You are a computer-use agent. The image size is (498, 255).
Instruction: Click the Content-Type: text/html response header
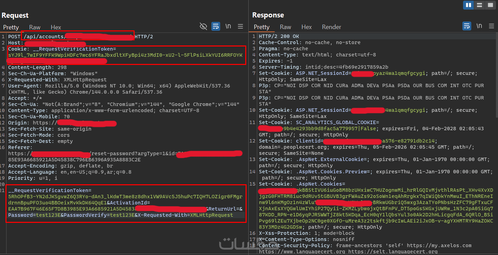point(318,55)
